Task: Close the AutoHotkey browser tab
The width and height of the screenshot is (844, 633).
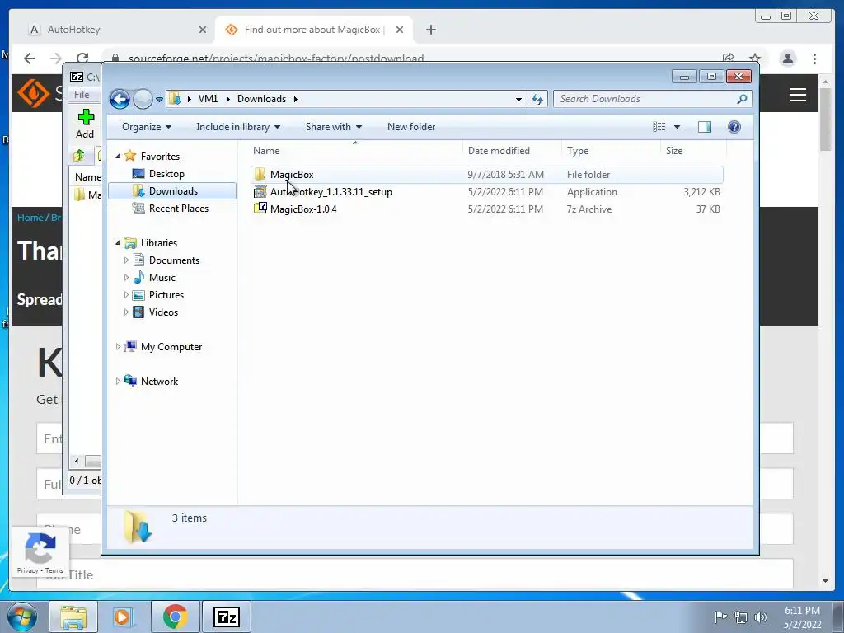Action: coord(203,30)
